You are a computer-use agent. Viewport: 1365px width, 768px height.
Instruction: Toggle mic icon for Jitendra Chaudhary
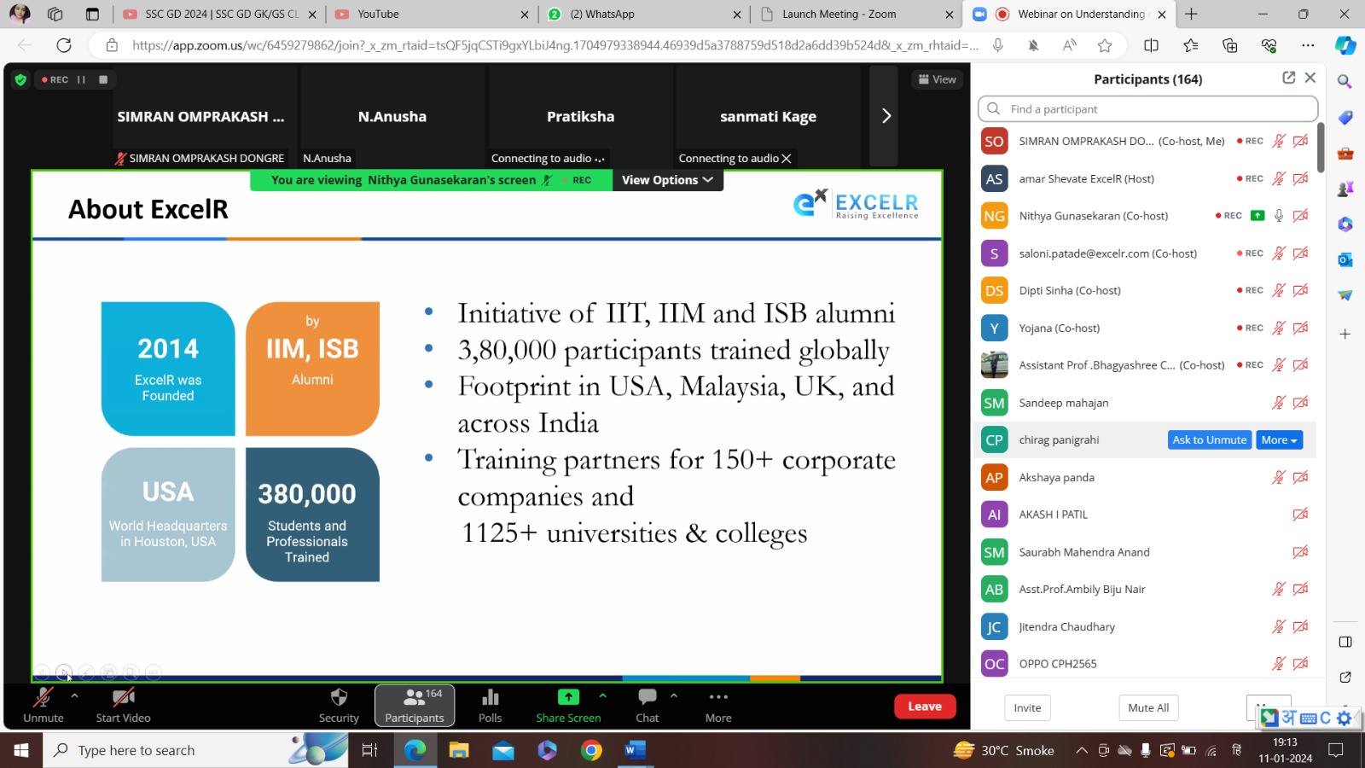1278,627
